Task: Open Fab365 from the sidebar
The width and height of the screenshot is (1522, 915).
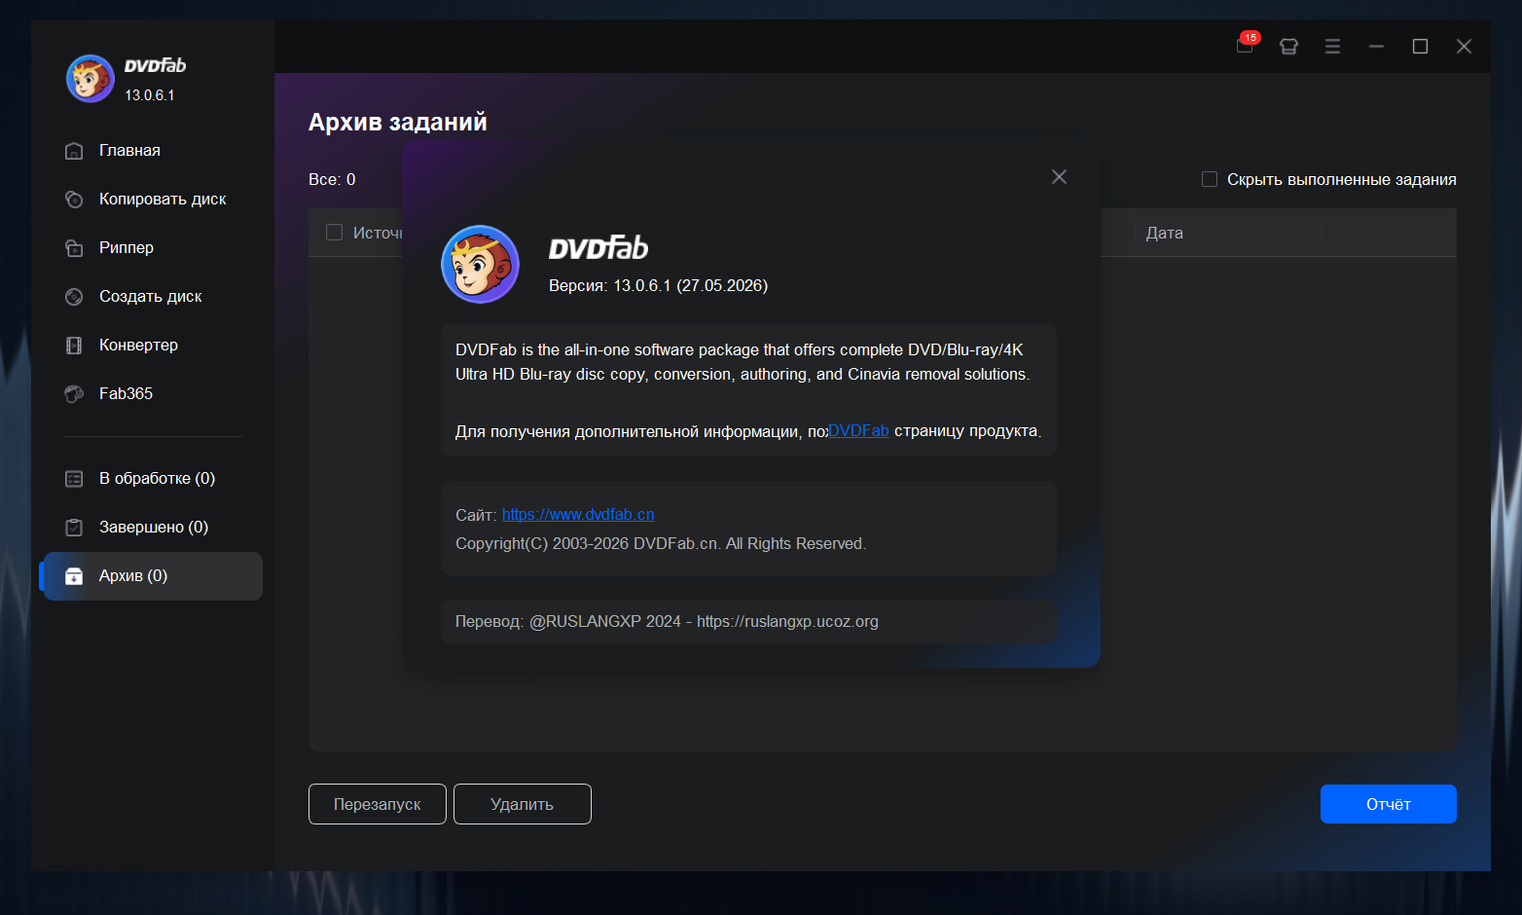Action: point(126,394)
